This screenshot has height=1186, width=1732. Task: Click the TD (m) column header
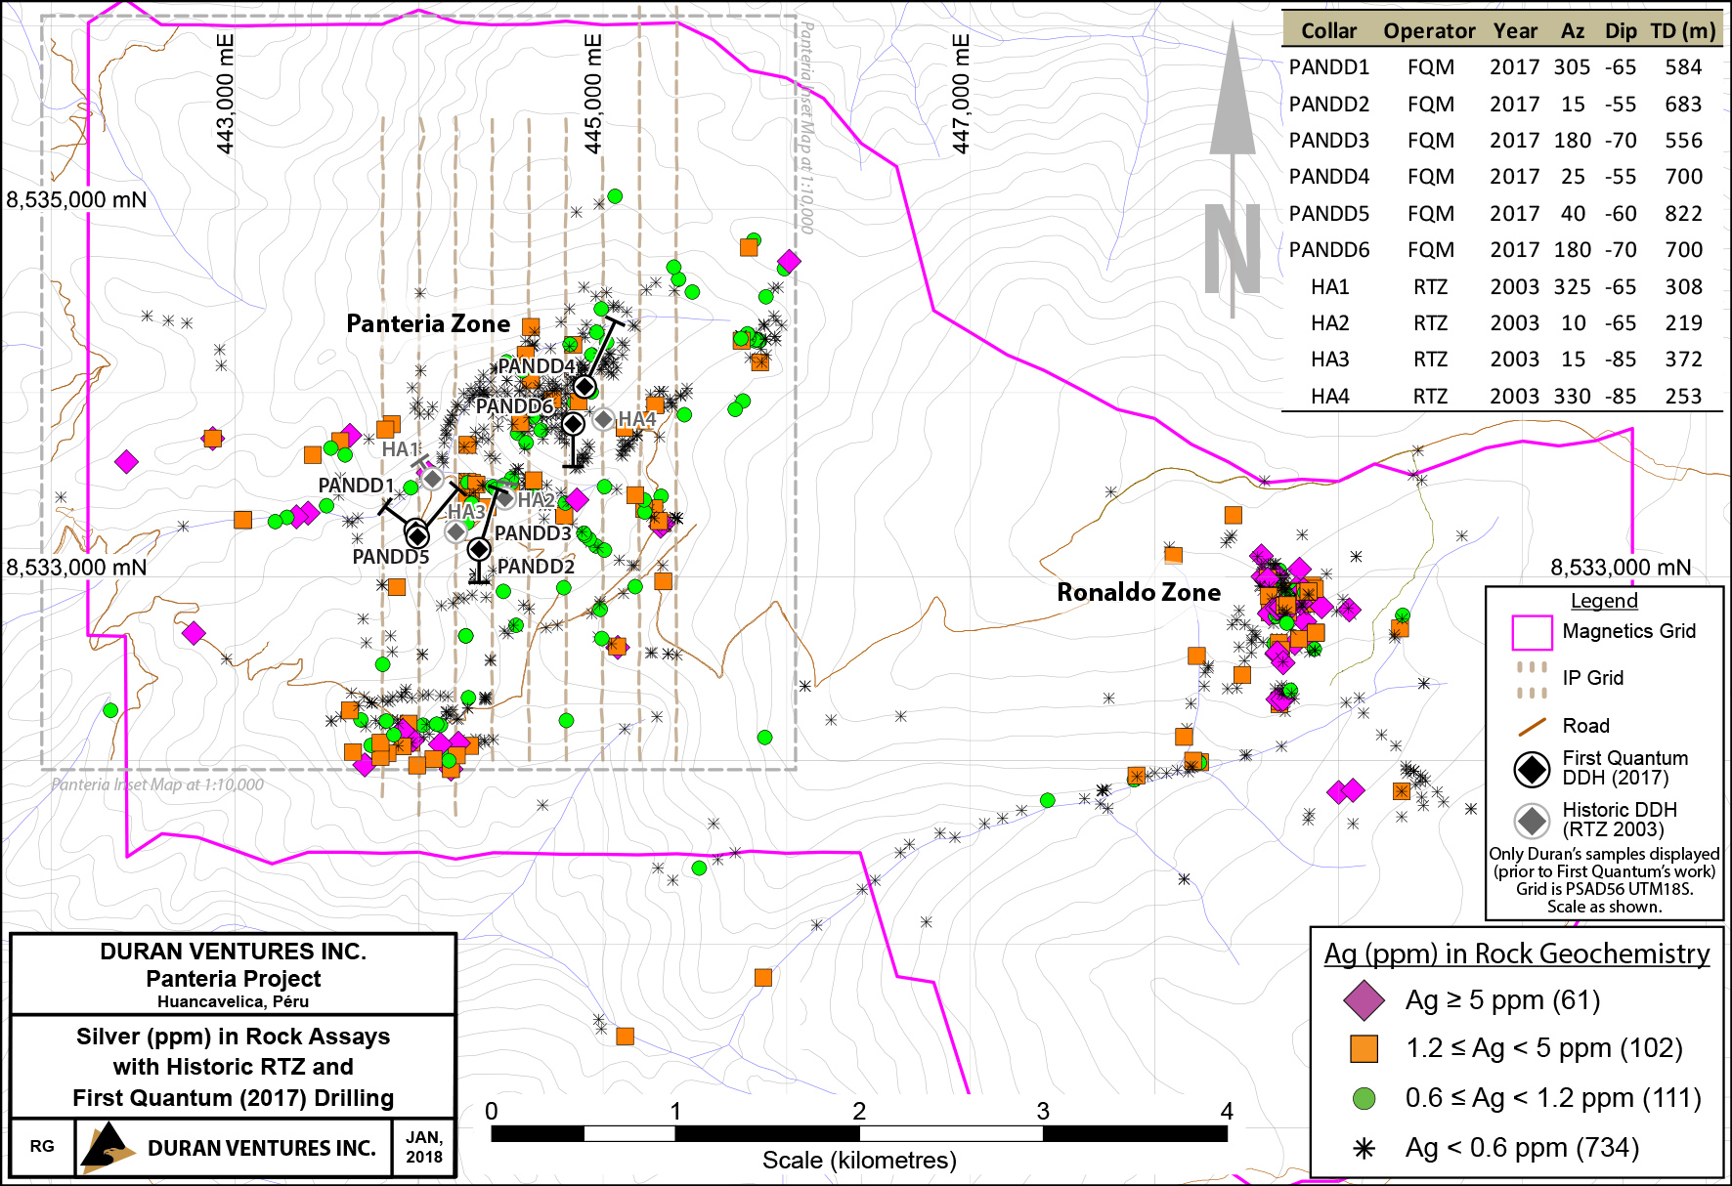point(1683,31)
